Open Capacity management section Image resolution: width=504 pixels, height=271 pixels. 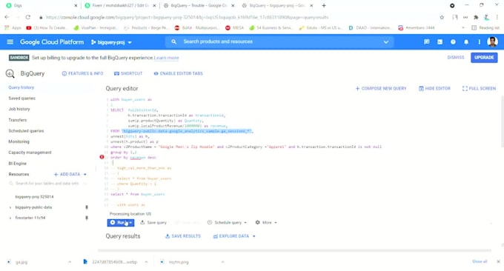30,153
